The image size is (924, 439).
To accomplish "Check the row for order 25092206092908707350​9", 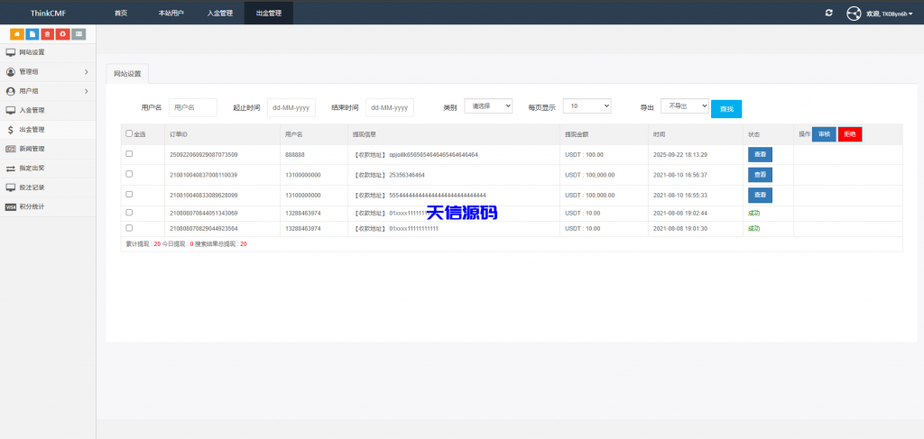I will coord(129,154).
